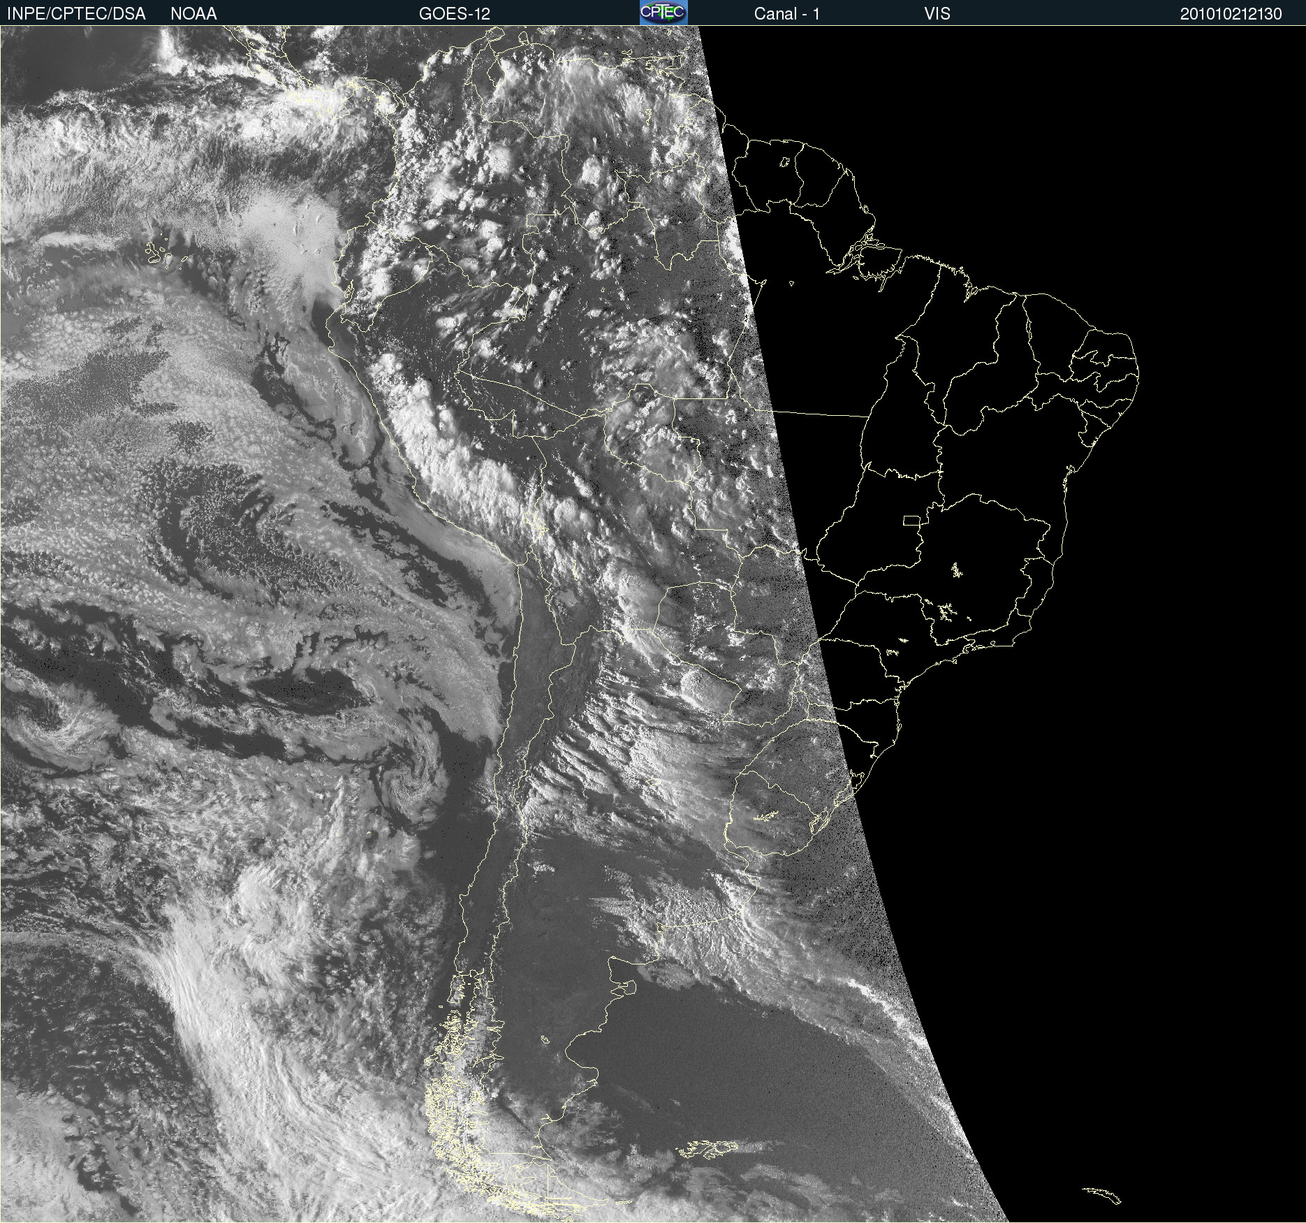The height and width of the screenshot is (1223, 1306).
Task: Click the Valdés Peninsula on Argentina's coast
Action: click(x=624, y=986)
